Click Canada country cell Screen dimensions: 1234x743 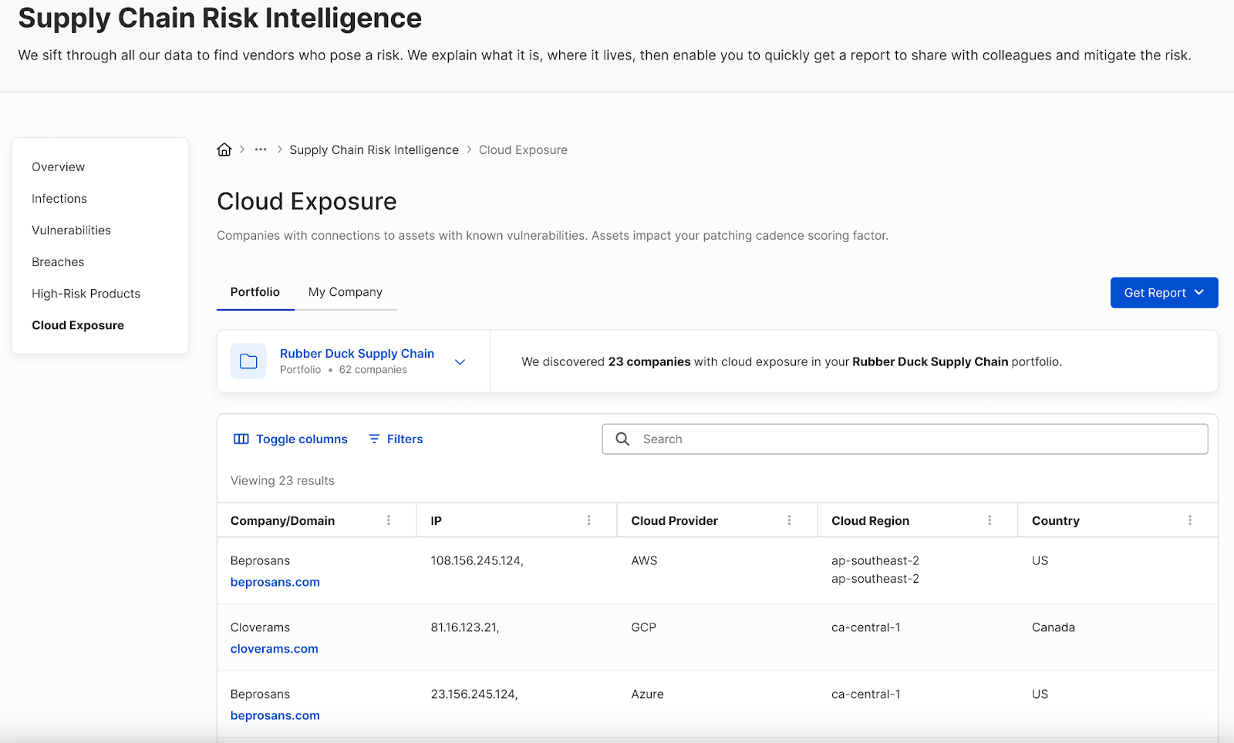(x=1054, y=627)
